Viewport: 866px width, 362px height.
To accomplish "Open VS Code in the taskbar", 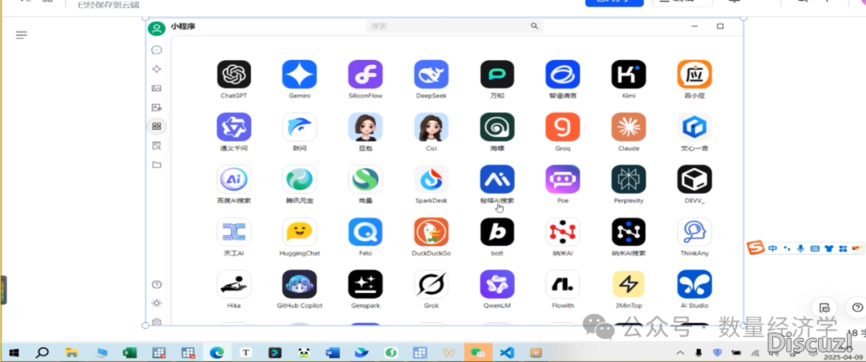I will (x=507, y=352).
